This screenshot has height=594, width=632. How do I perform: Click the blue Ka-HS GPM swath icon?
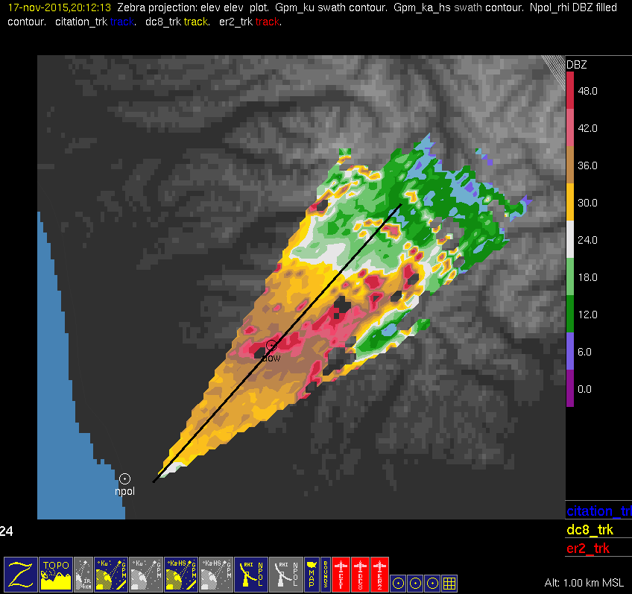[181, 575]
